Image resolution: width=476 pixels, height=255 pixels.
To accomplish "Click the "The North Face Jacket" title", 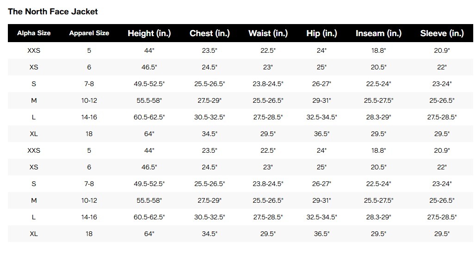I will point(53,12).
